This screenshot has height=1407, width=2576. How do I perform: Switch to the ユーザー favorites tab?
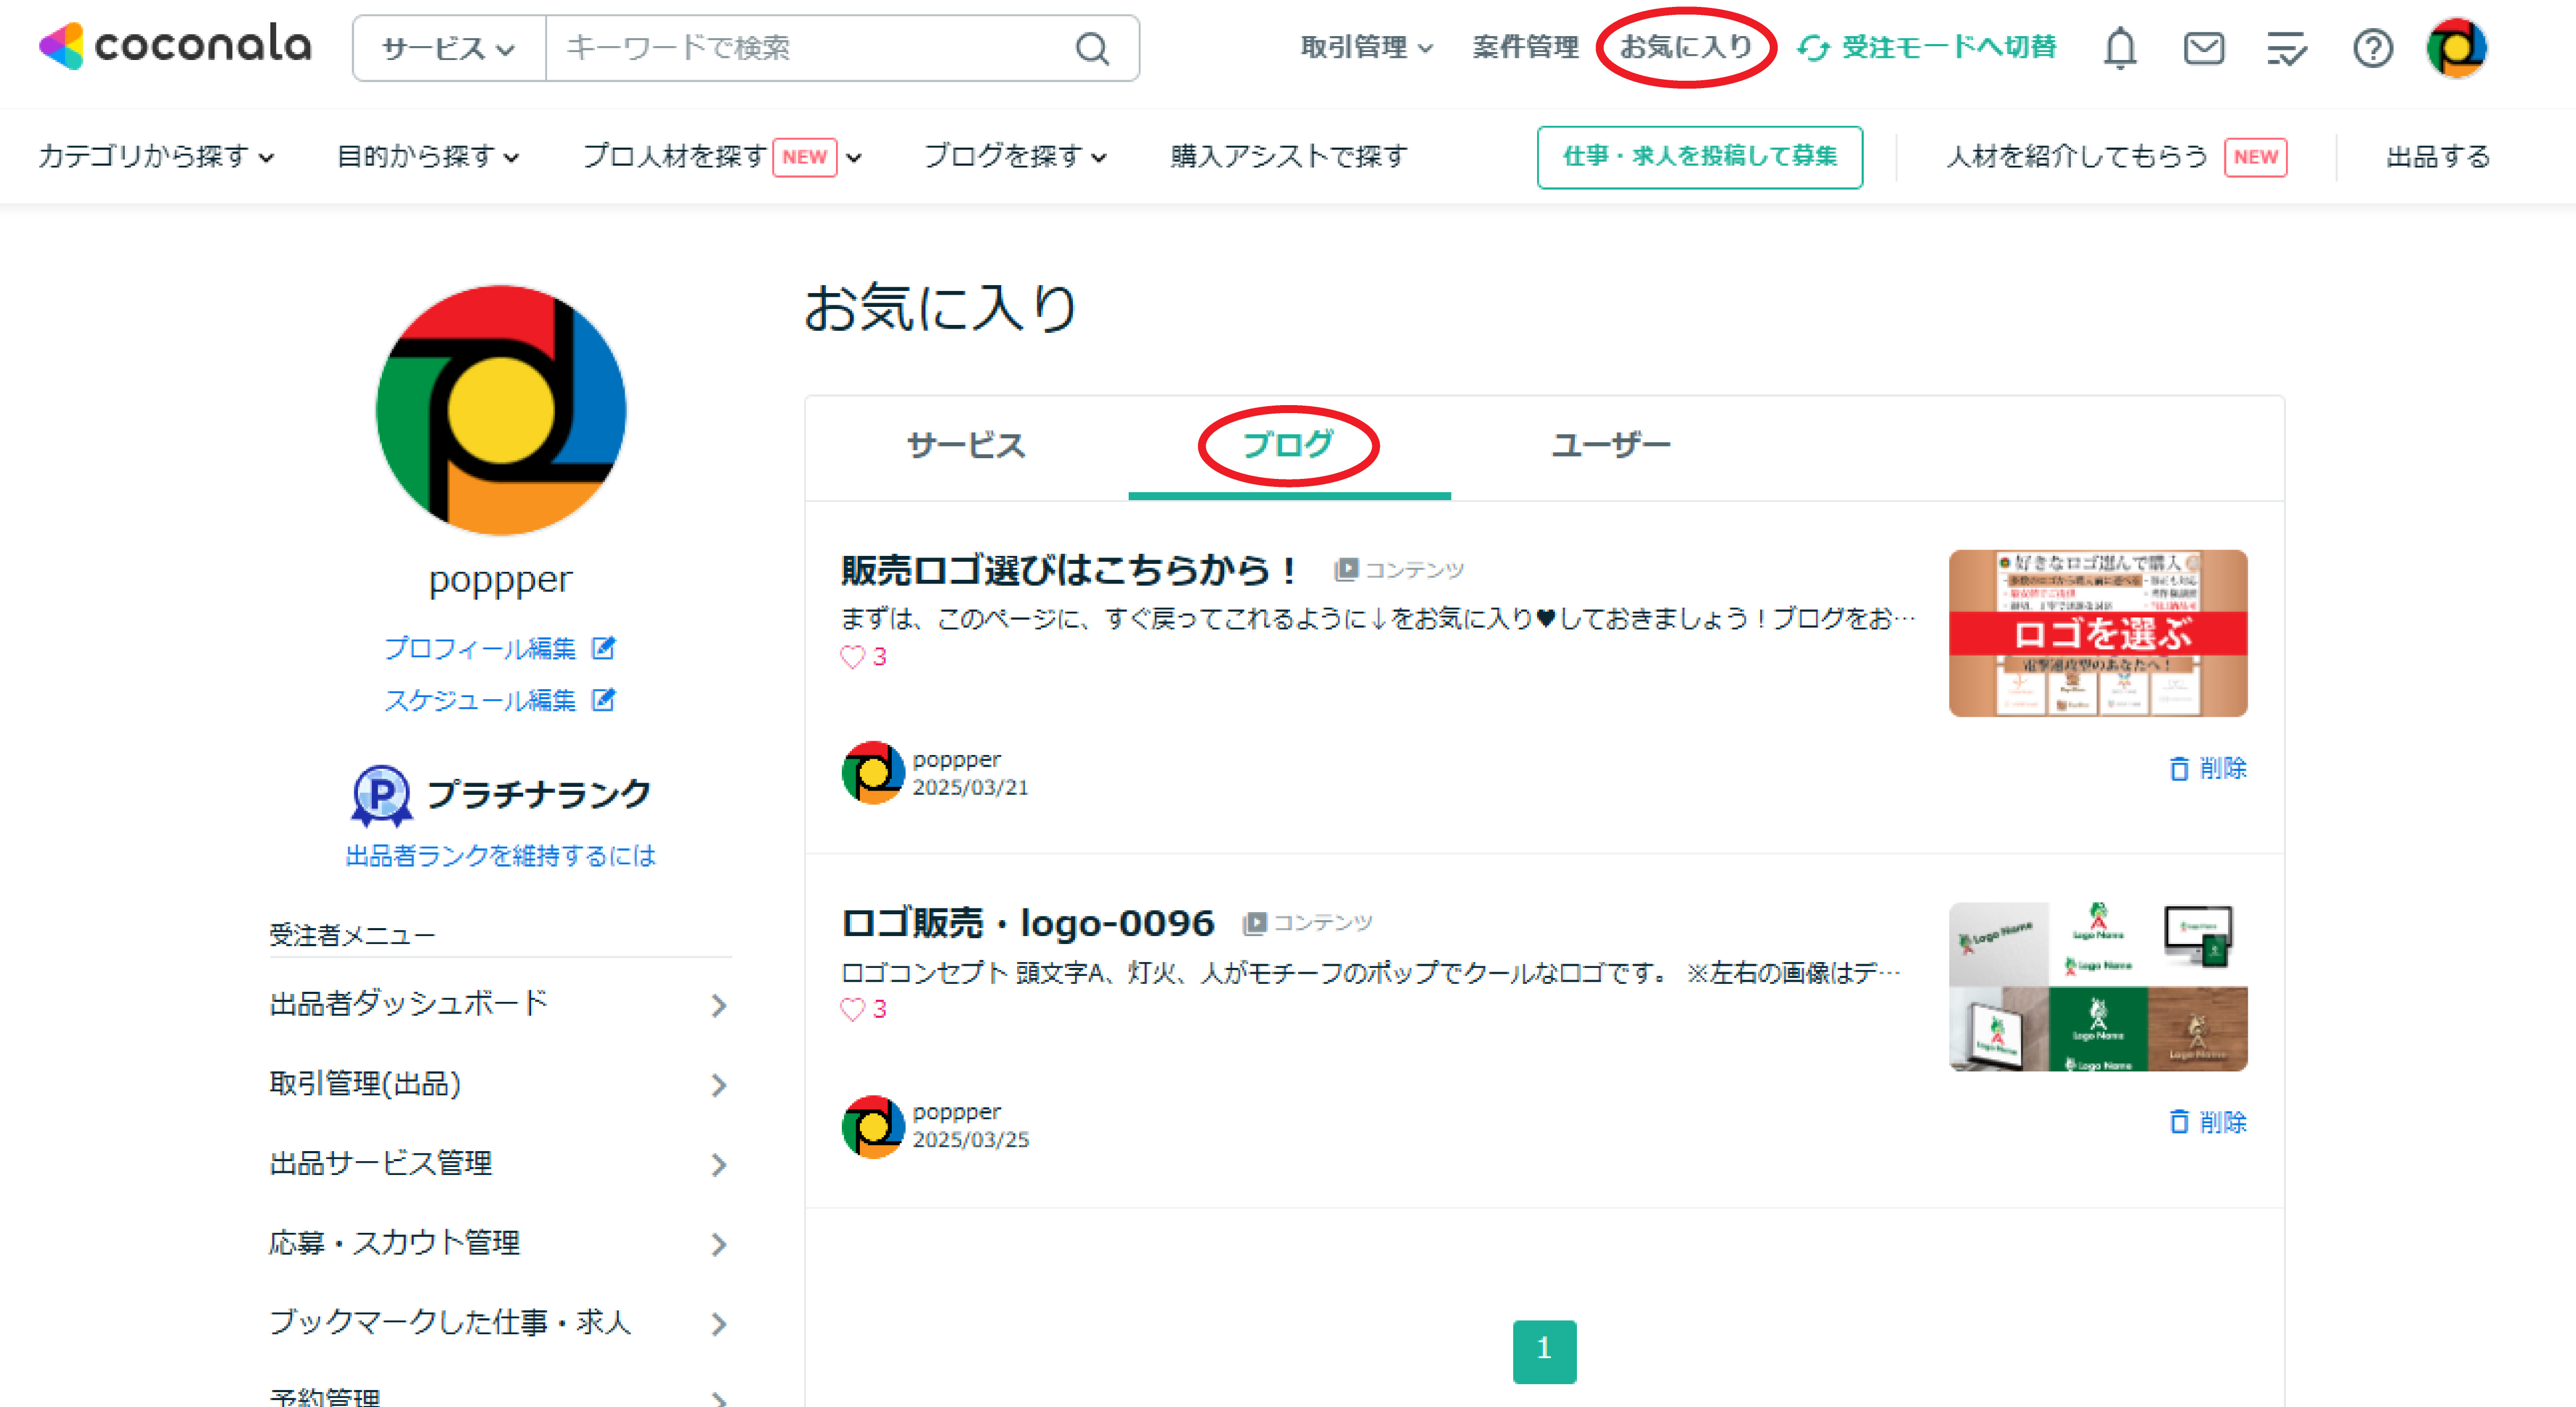click(x=1610, y=445)
